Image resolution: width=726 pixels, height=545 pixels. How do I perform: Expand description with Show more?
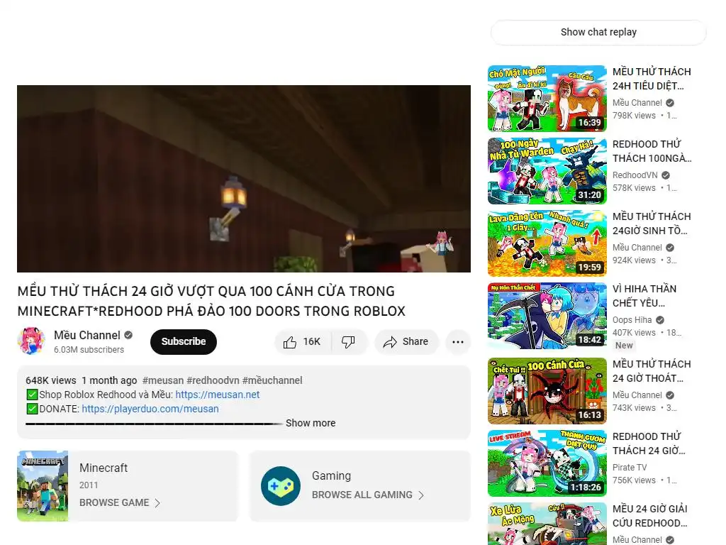coord(311,423)
